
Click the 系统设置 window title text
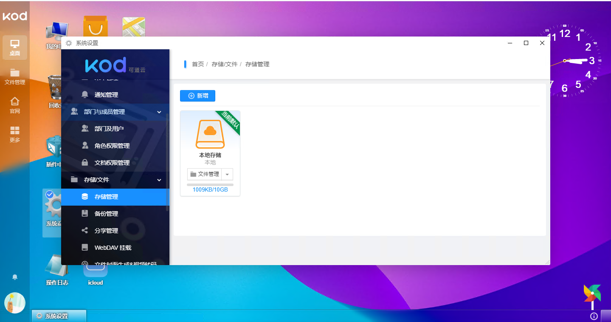click(x=87, y=43)
